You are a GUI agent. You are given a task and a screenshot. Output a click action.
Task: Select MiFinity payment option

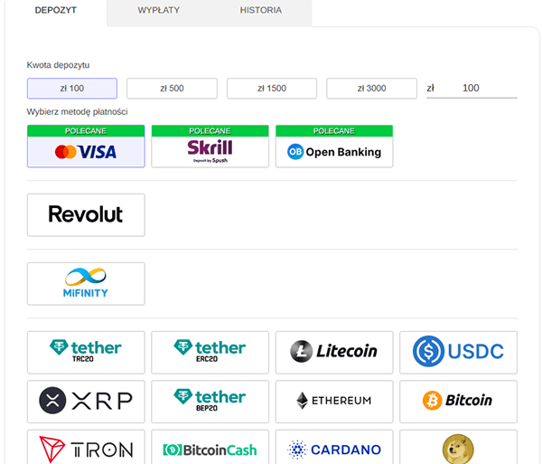[86, 283]
